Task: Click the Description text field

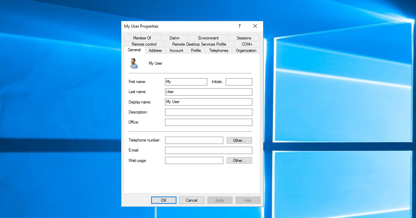Action: 208,112
